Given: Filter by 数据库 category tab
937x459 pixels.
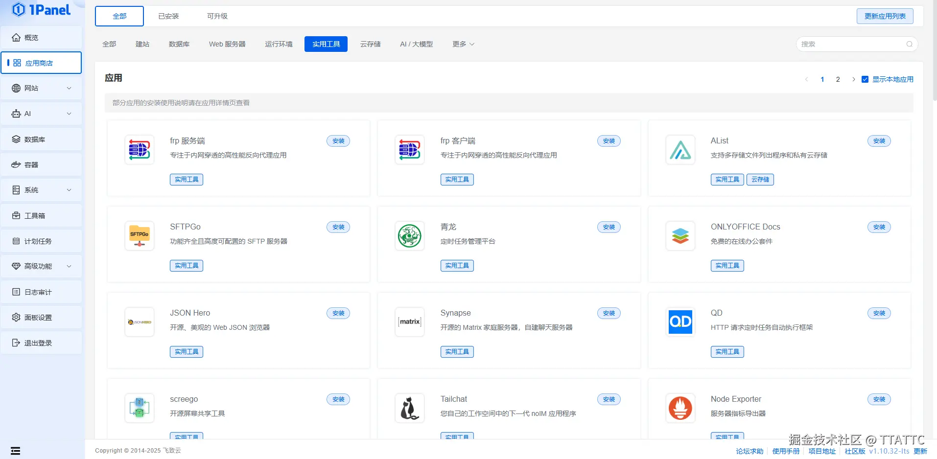Looking at the screenshot, I should click(179, 44).
